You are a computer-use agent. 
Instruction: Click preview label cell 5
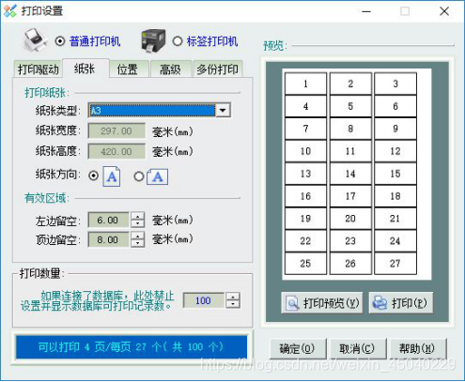tap(350, 106)
